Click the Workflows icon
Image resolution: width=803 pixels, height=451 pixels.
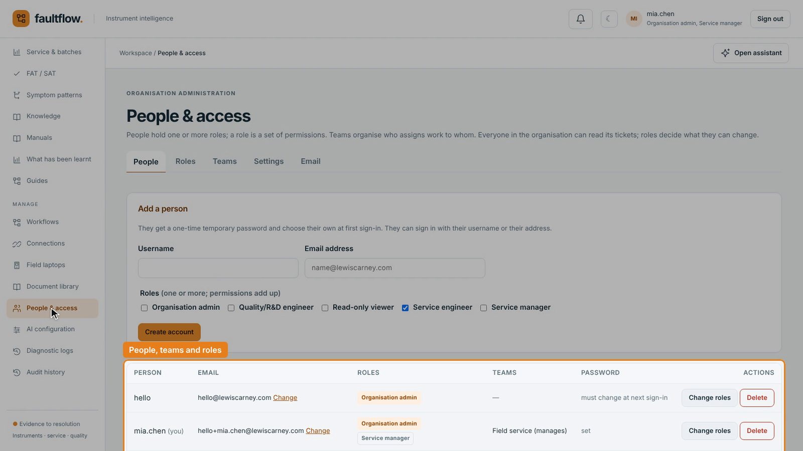coord(17,222)
